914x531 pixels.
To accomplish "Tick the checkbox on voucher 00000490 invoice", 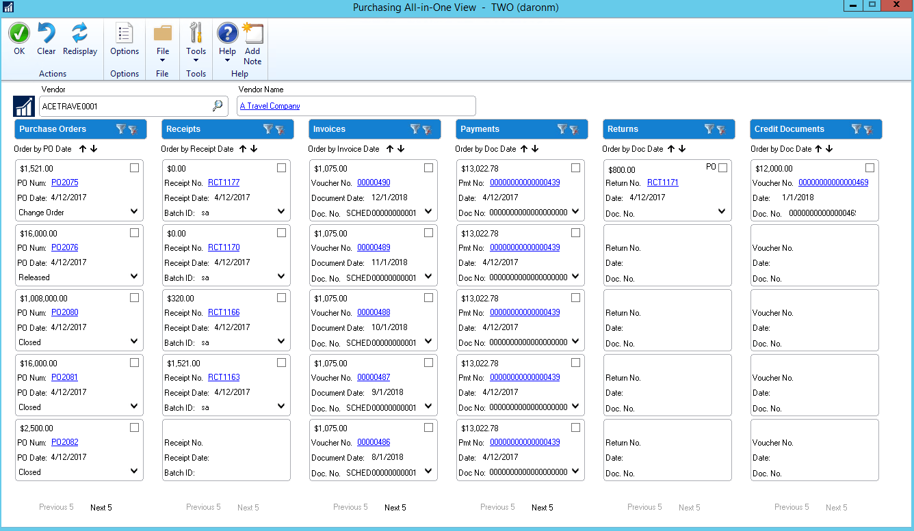I will pyautogui.click(x=428, y=167).
